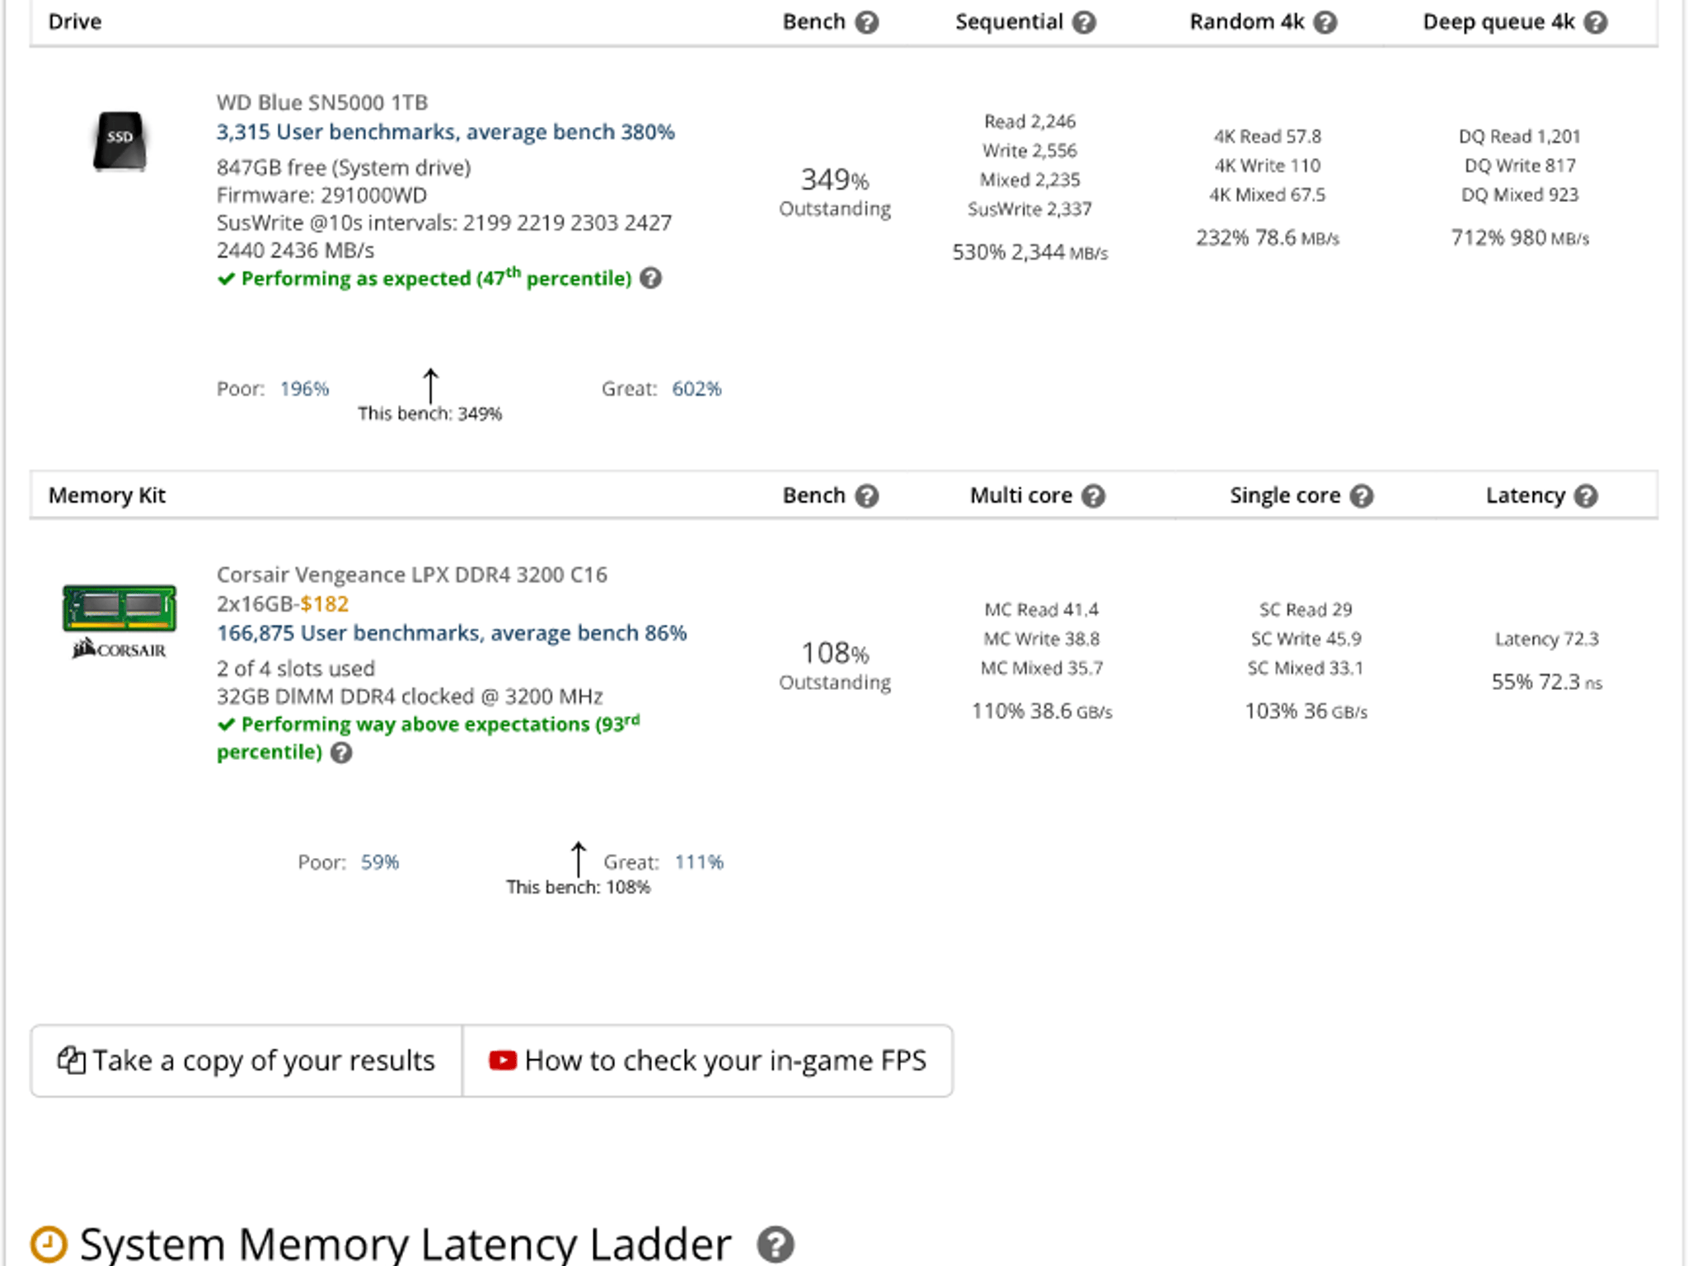The image size is (1688, 1266).
Task: Click the Memory Kit Bench help icon
Action: (x=866, y=496)
